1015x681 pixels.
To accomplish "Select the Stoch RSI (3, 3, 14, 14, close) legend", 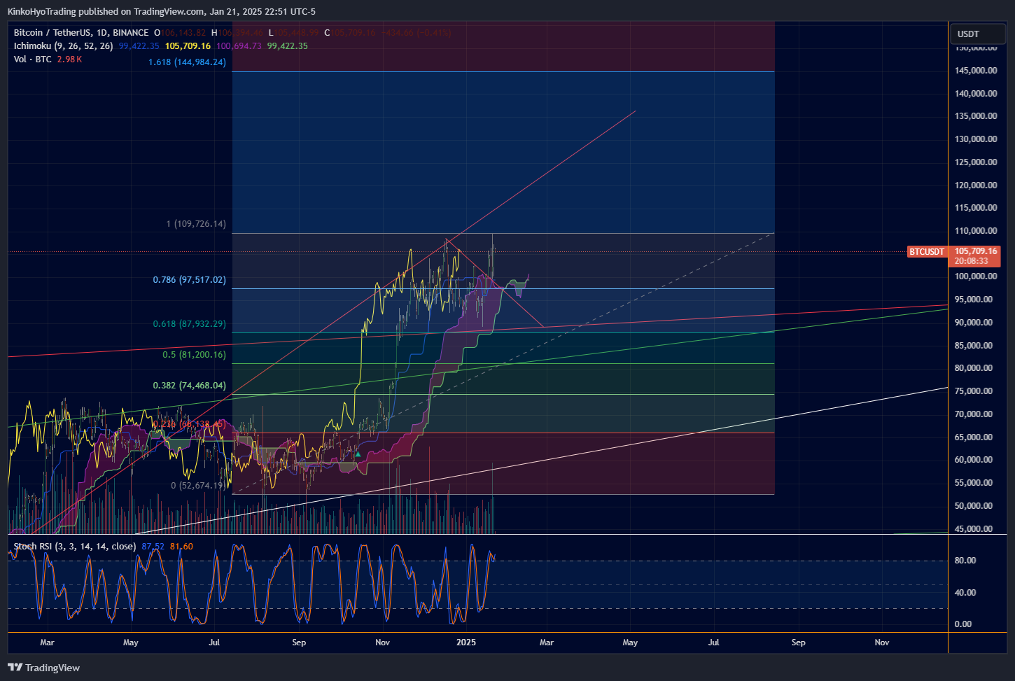I will coord(75,546).
